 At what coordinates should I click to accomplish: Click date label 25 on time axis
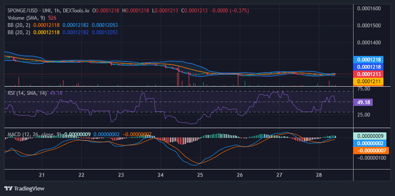pyautogui.click(x=200, y=175)
